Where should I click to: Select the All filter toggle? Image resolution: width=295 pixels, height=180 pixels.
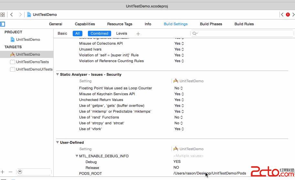pyautogui.click(x=78, y=33)
